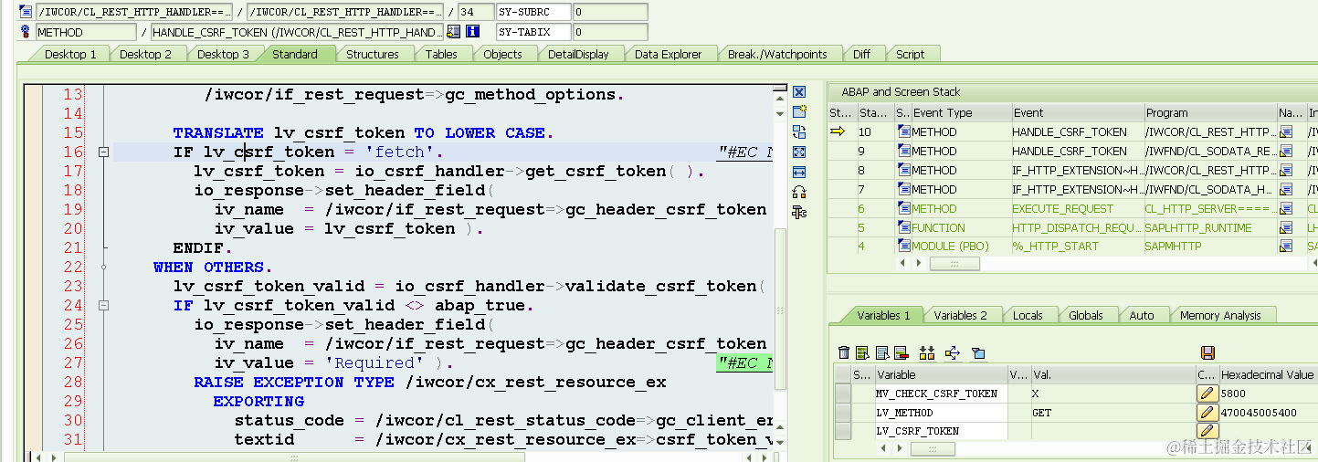Click the New Tool icon in side toolbar
Viewport: 1318px width, 462px height.
(x=799, y=111)
